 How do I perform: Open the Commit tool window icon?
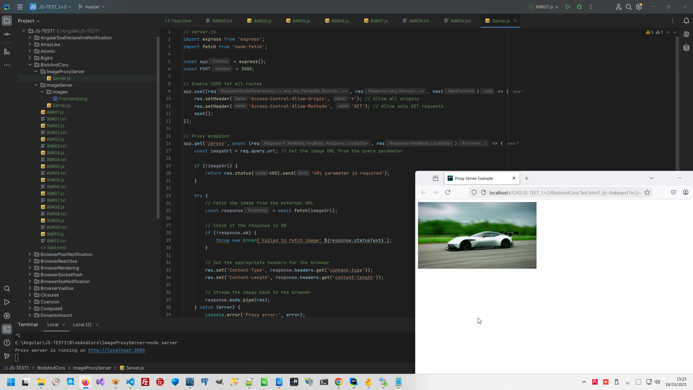pos(7,34)
